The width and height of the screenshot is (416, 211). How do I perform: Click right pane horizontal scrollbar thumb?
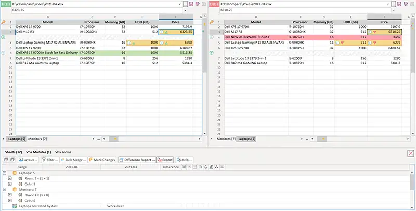pos(322,139)
